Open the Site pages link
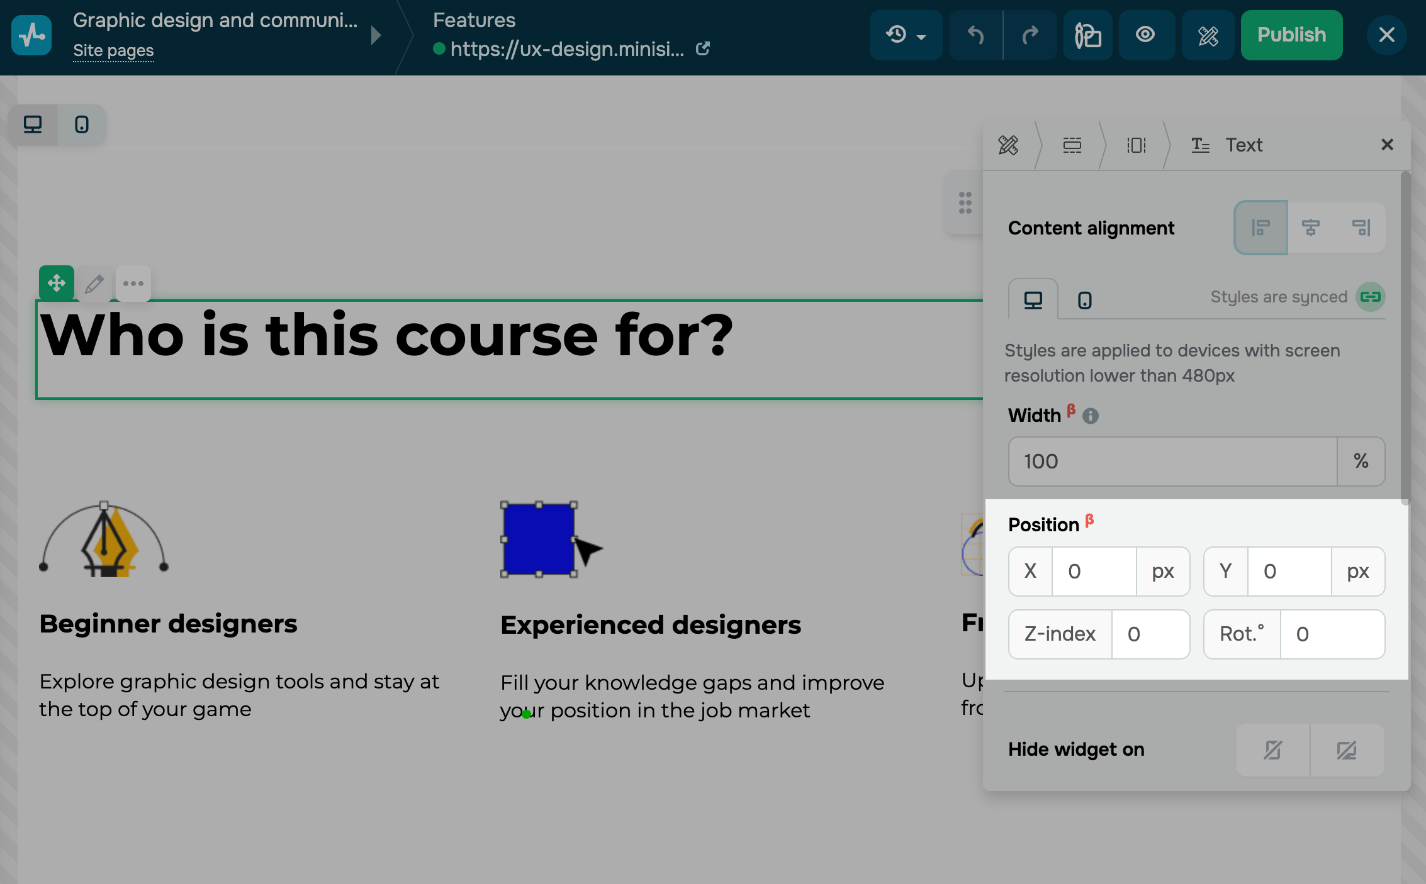 [x=113, y=50]
